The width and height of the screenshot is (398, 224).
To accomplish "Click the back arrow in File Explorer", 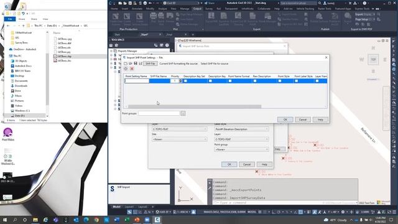I will point(8,26).
